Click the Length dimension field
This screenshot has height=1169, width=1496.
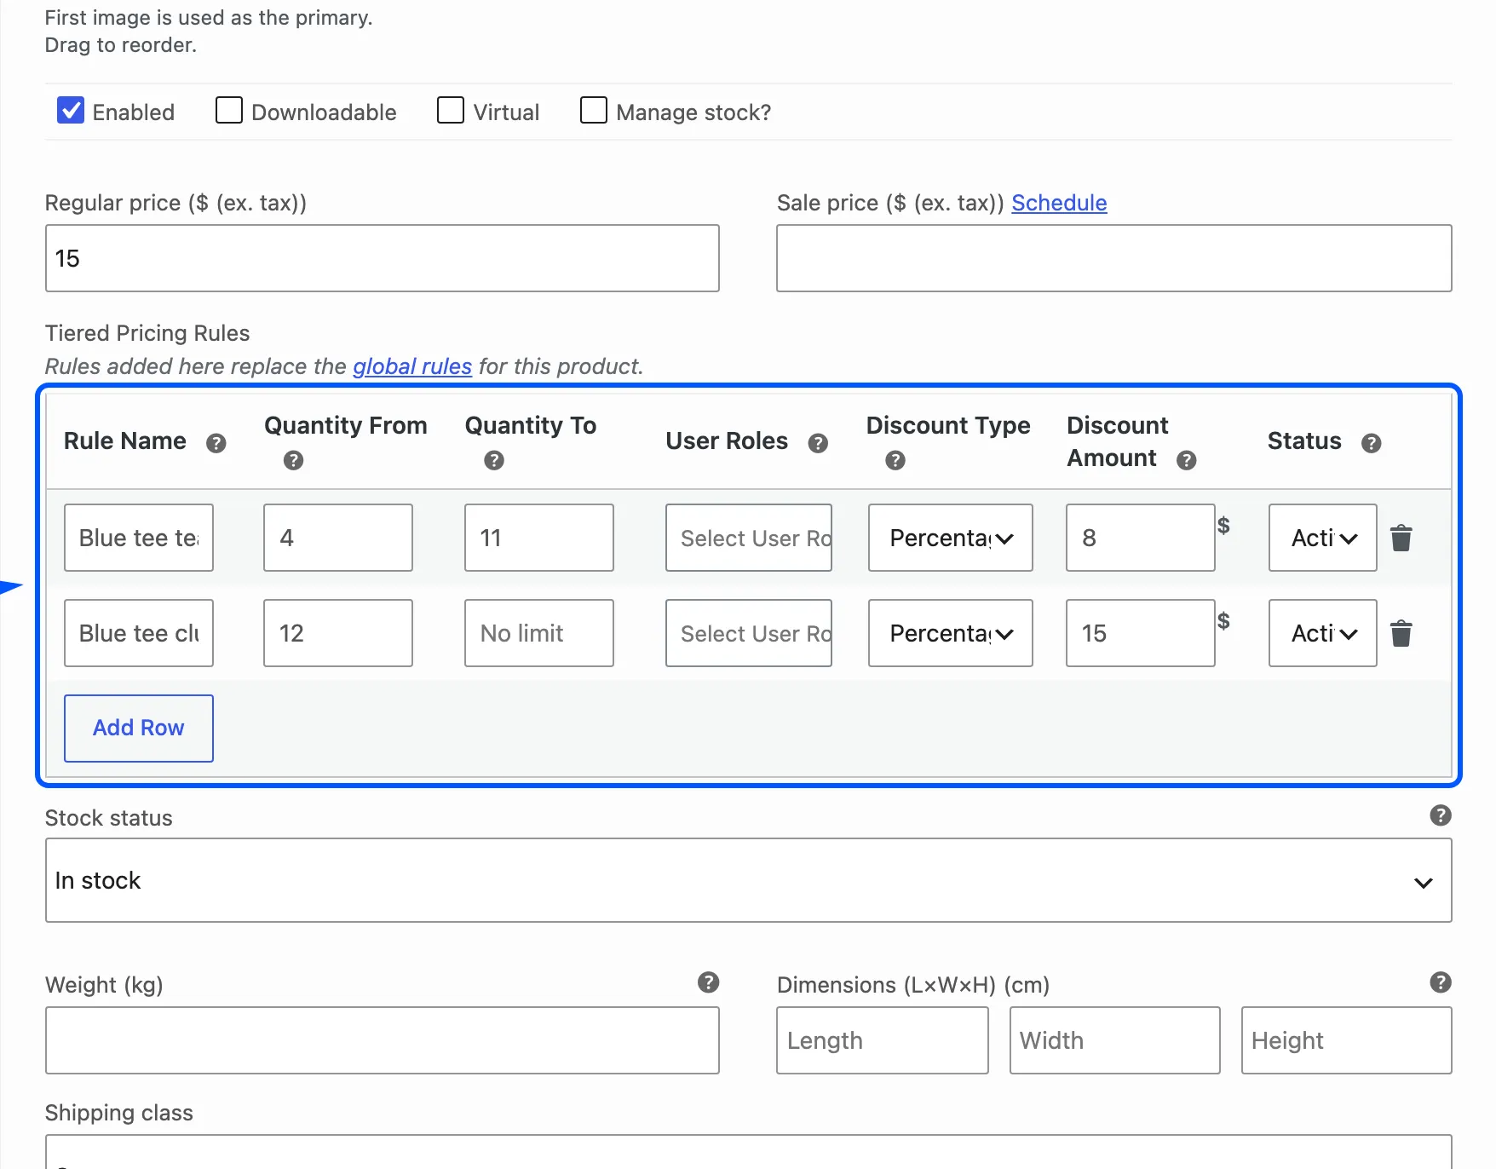click(883, 1040)
